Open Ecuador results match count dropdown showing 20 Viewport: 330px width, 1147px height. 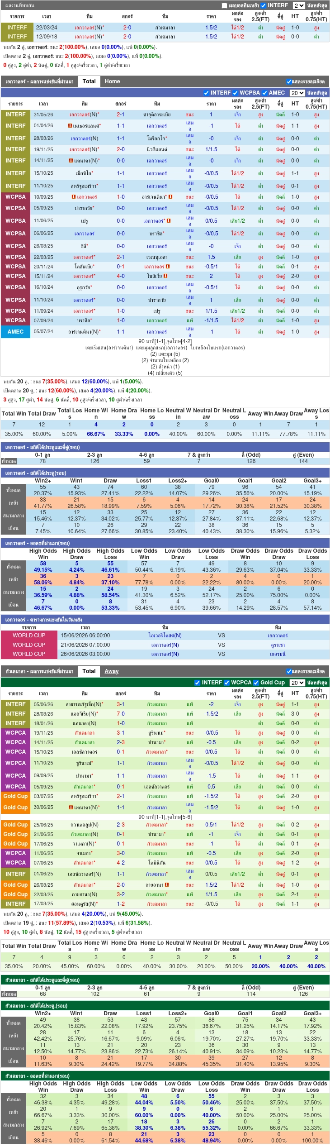(x=297, y=93)
